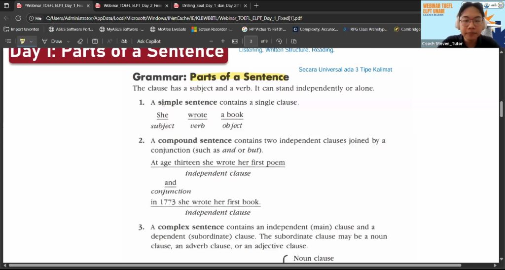Click Coach Steven_Tutor video thumbnail

click(463, 24)
